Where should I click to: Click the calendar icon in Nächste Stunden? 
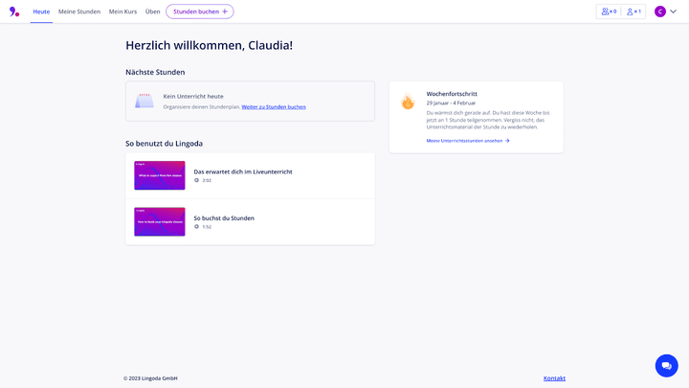144,101
